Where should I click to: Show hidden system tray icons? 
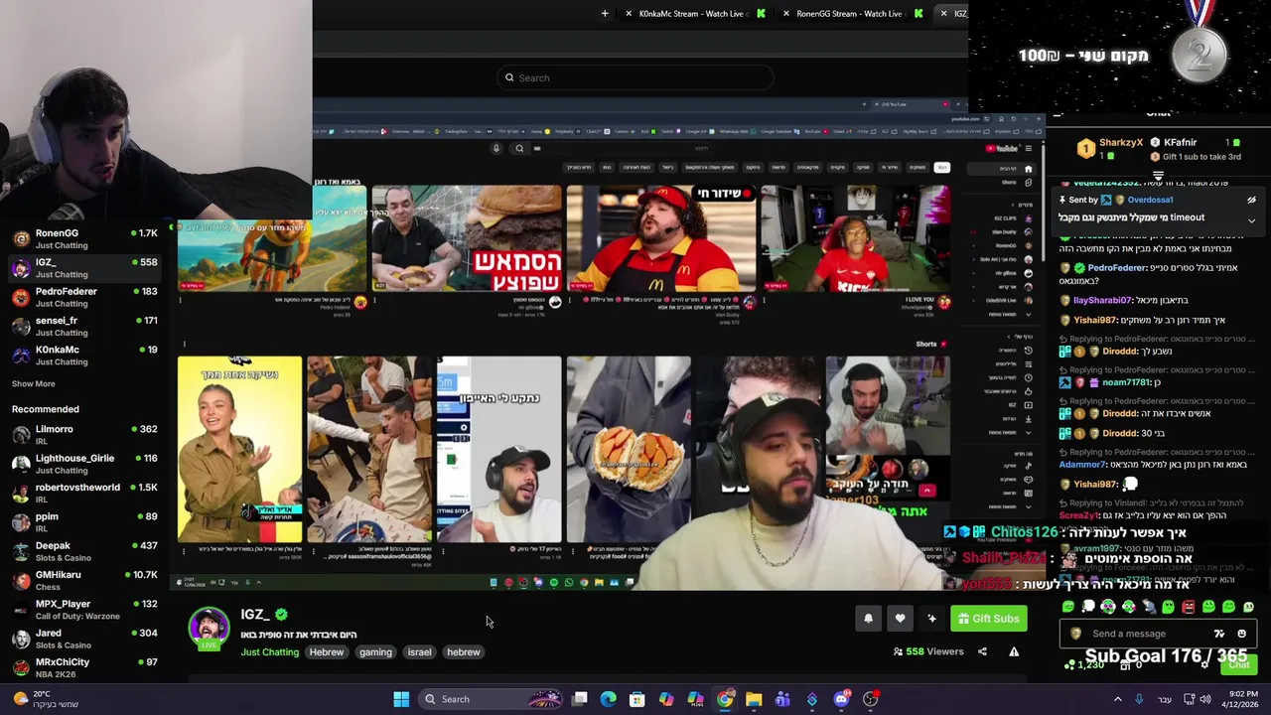click(1118, 699)
